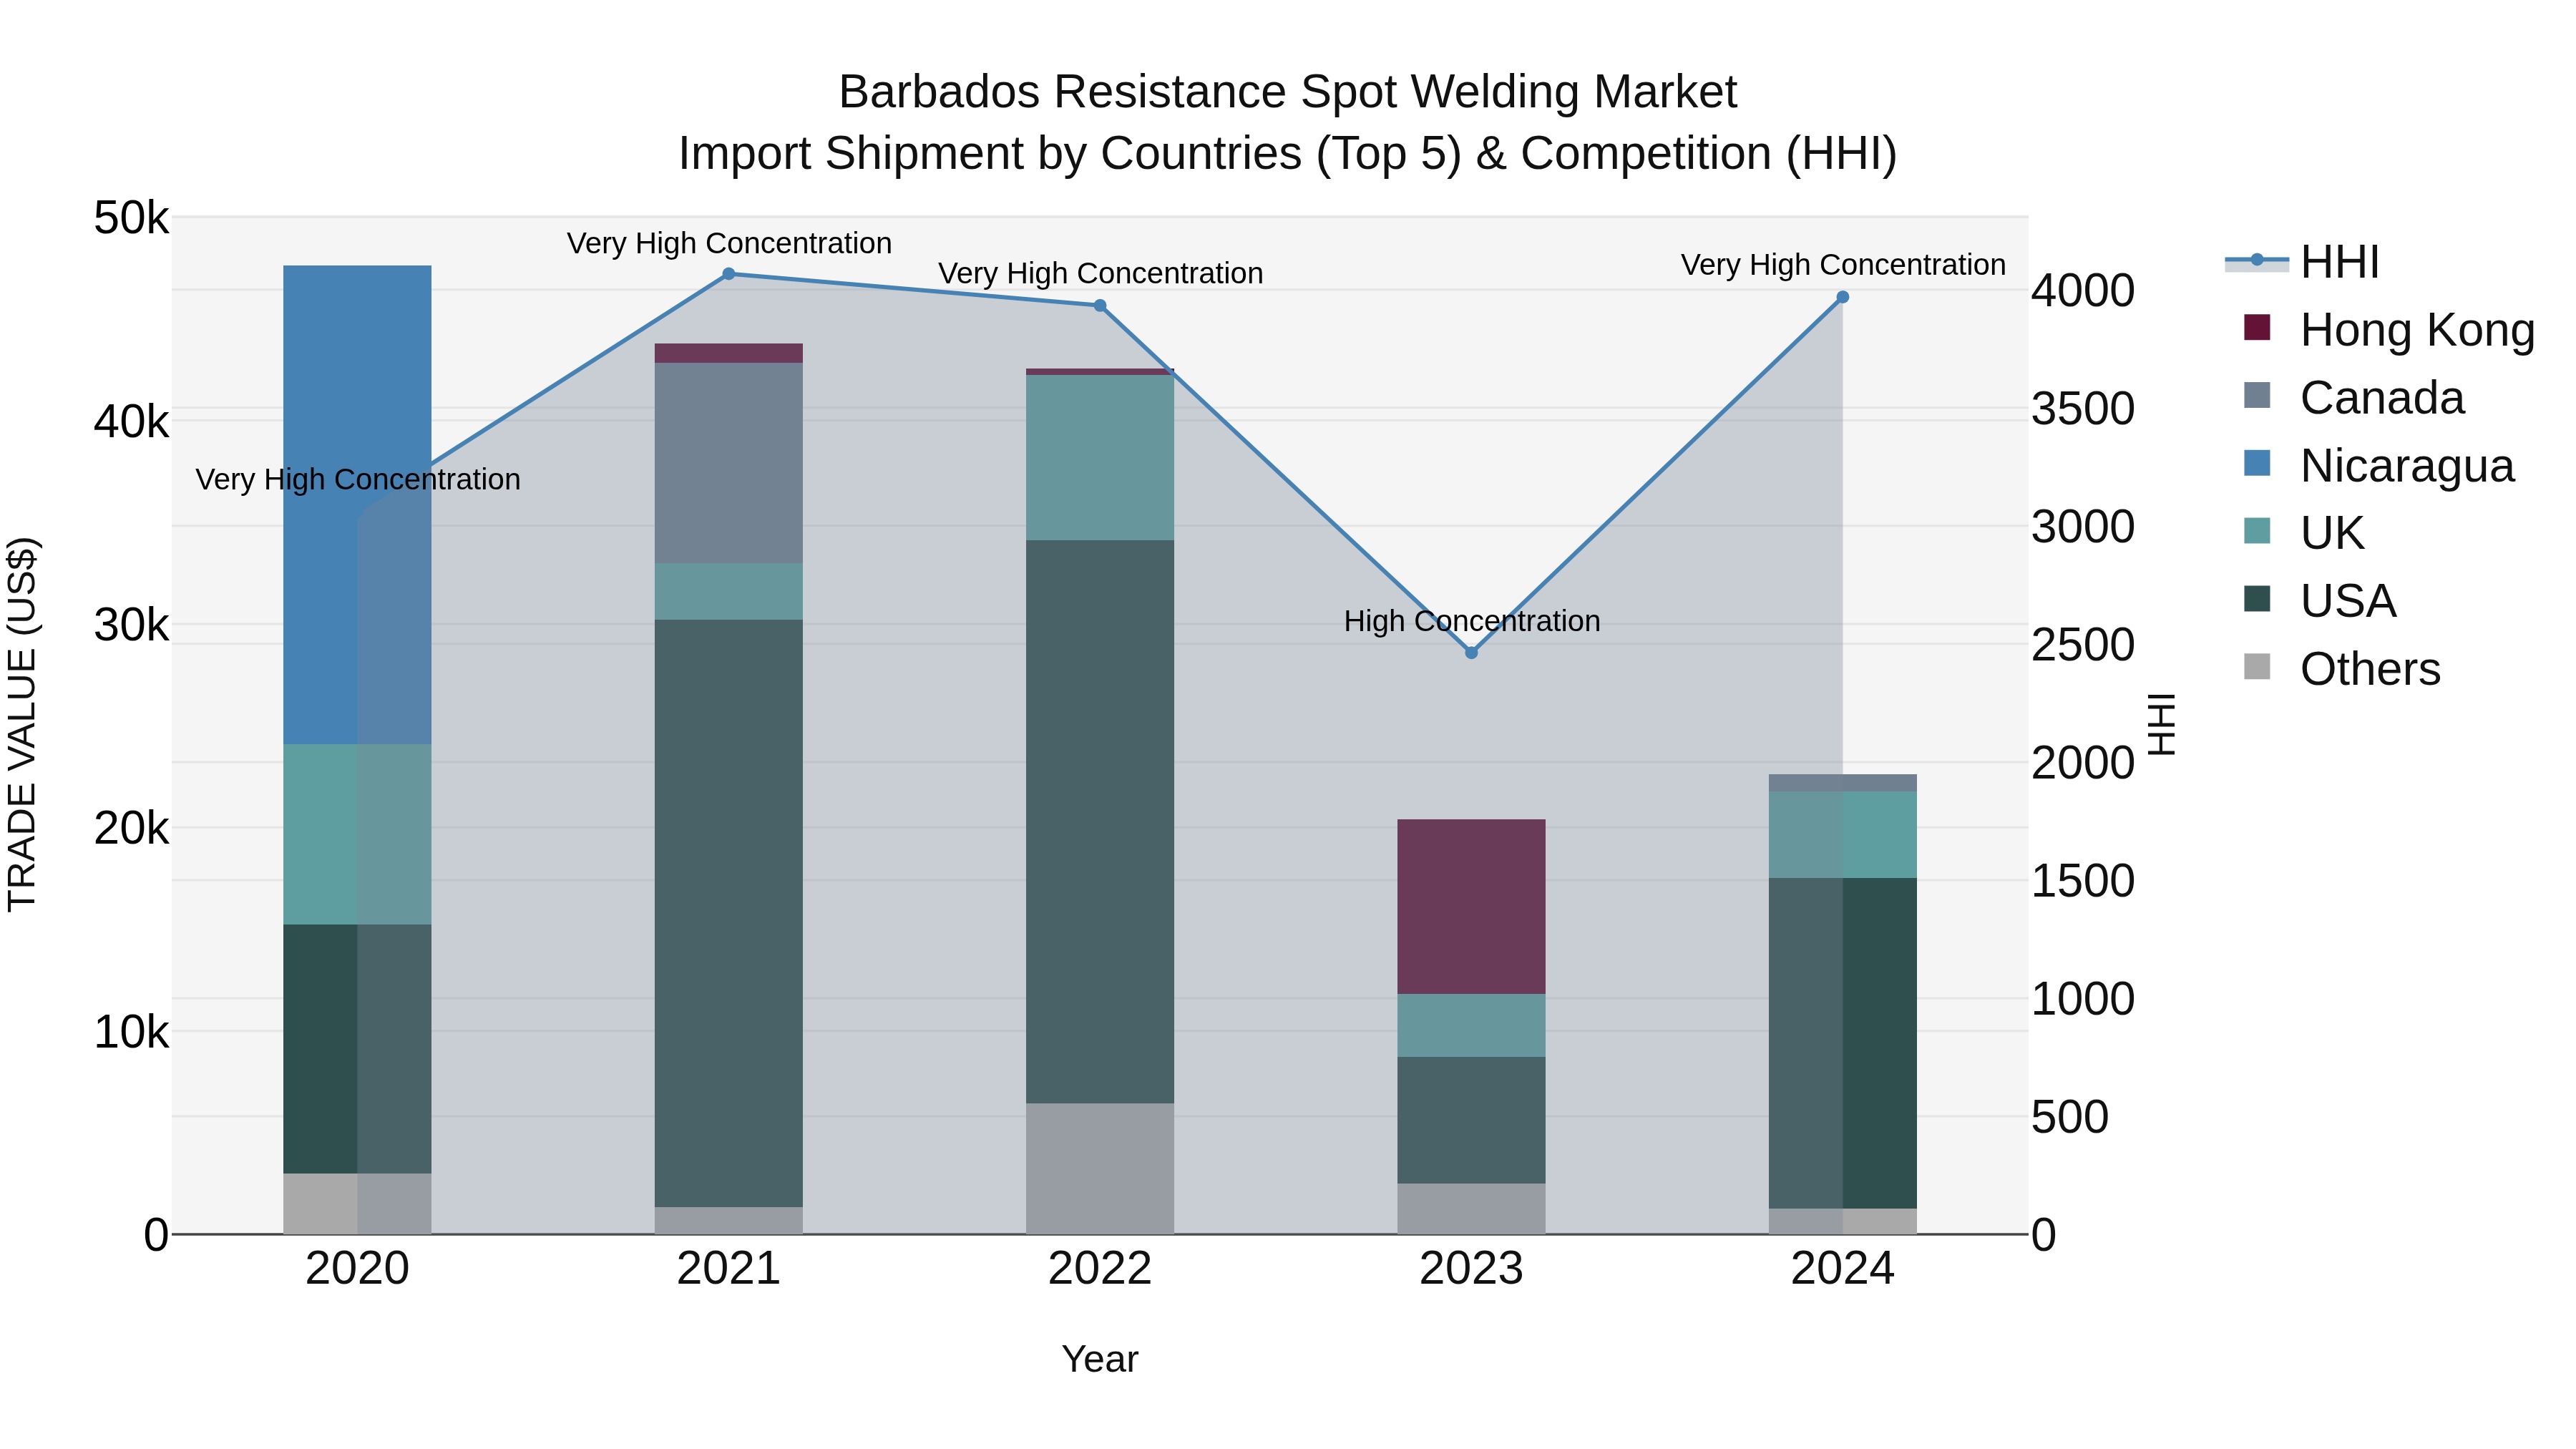The height and width of the screenshot is (1449, 2576).
Task: Click the UK segment in 2024 bar
Action: point(1843,835)
